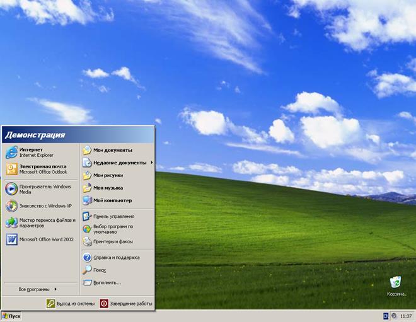Click Выход из системы label

(x=76, y=304)
